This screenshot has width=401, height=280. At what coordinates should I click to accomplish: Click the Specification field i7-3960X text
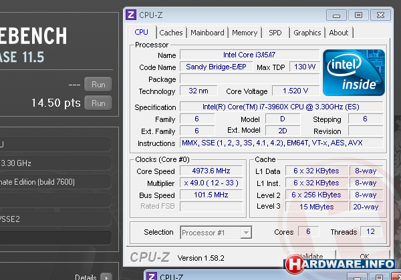point(281,107)
